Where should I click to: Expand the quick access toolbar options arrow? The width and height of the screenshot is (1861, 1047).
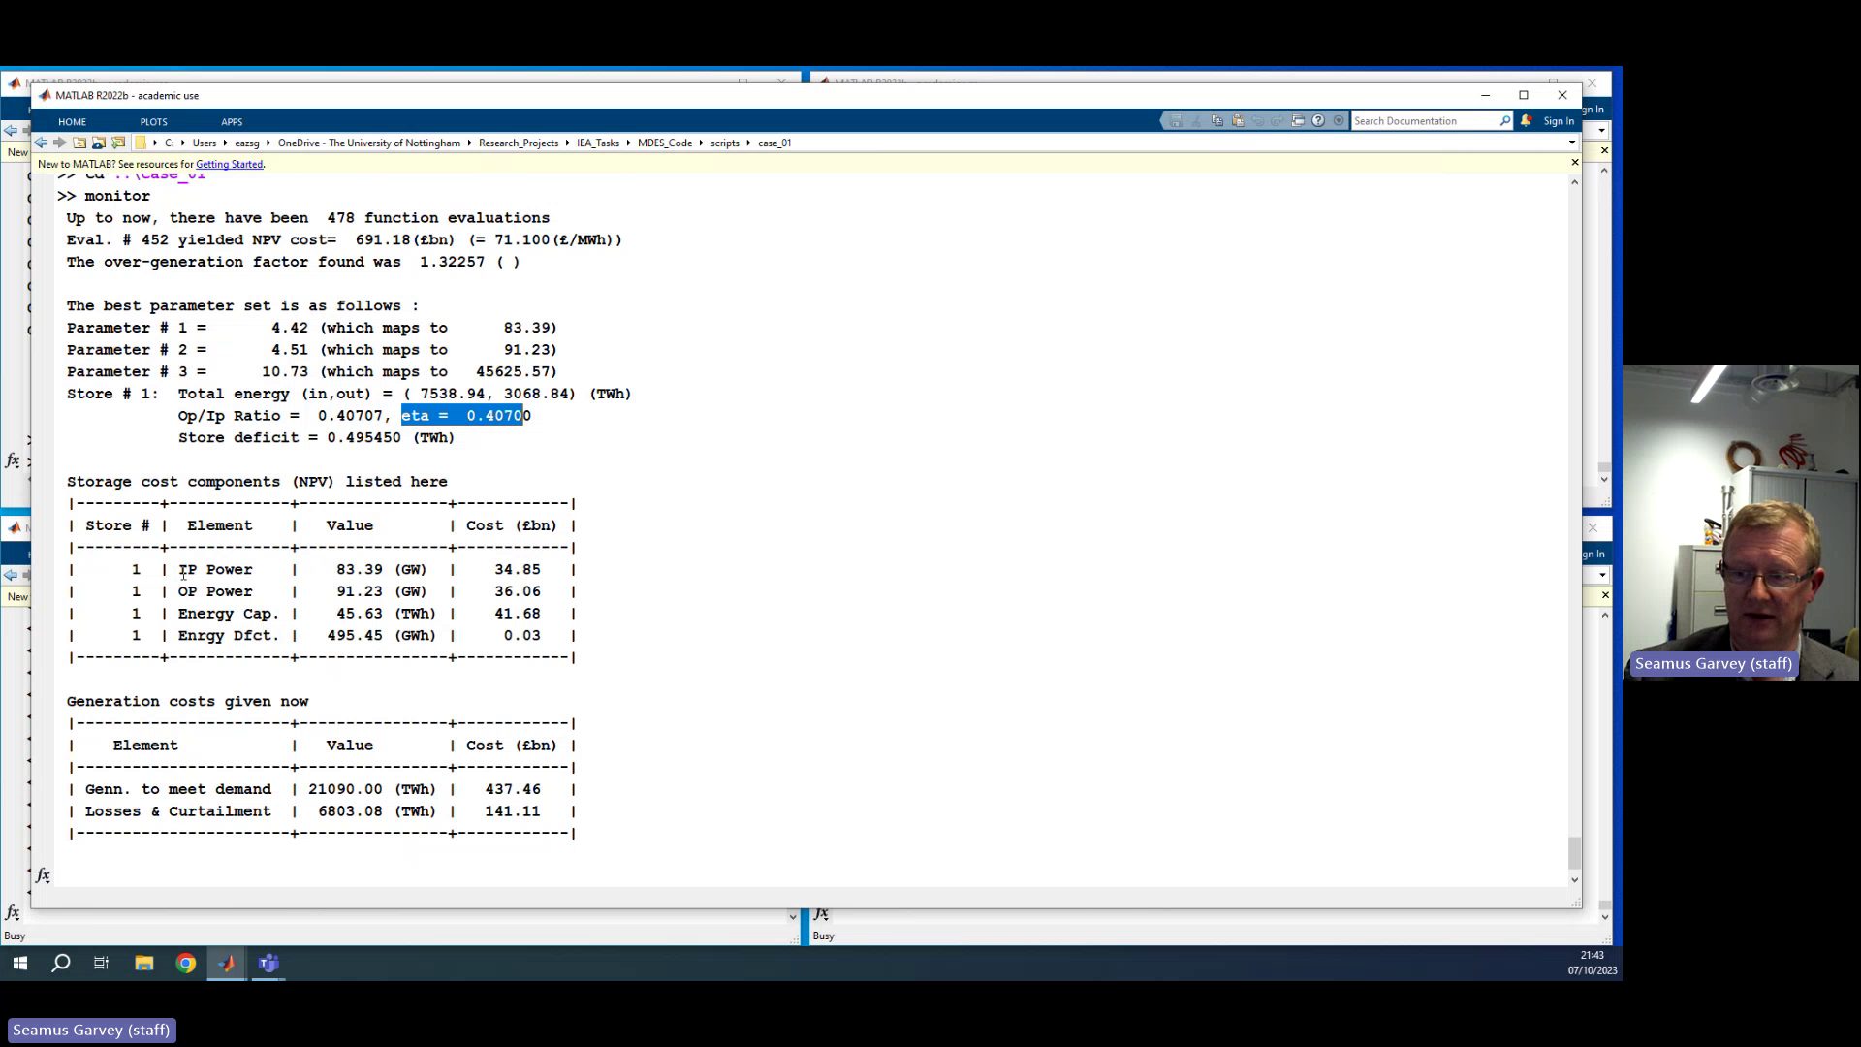(x=1339, y=121)
